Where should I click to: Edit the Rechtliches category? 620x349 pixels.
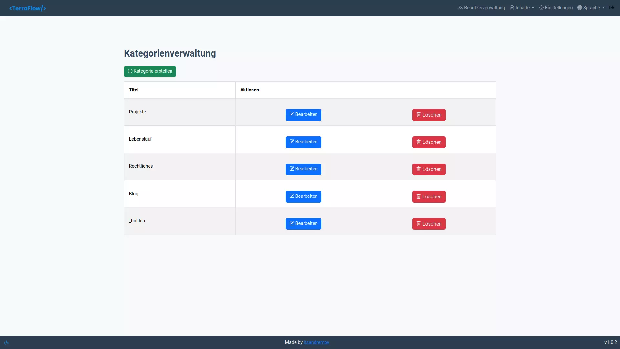(303, 169)
